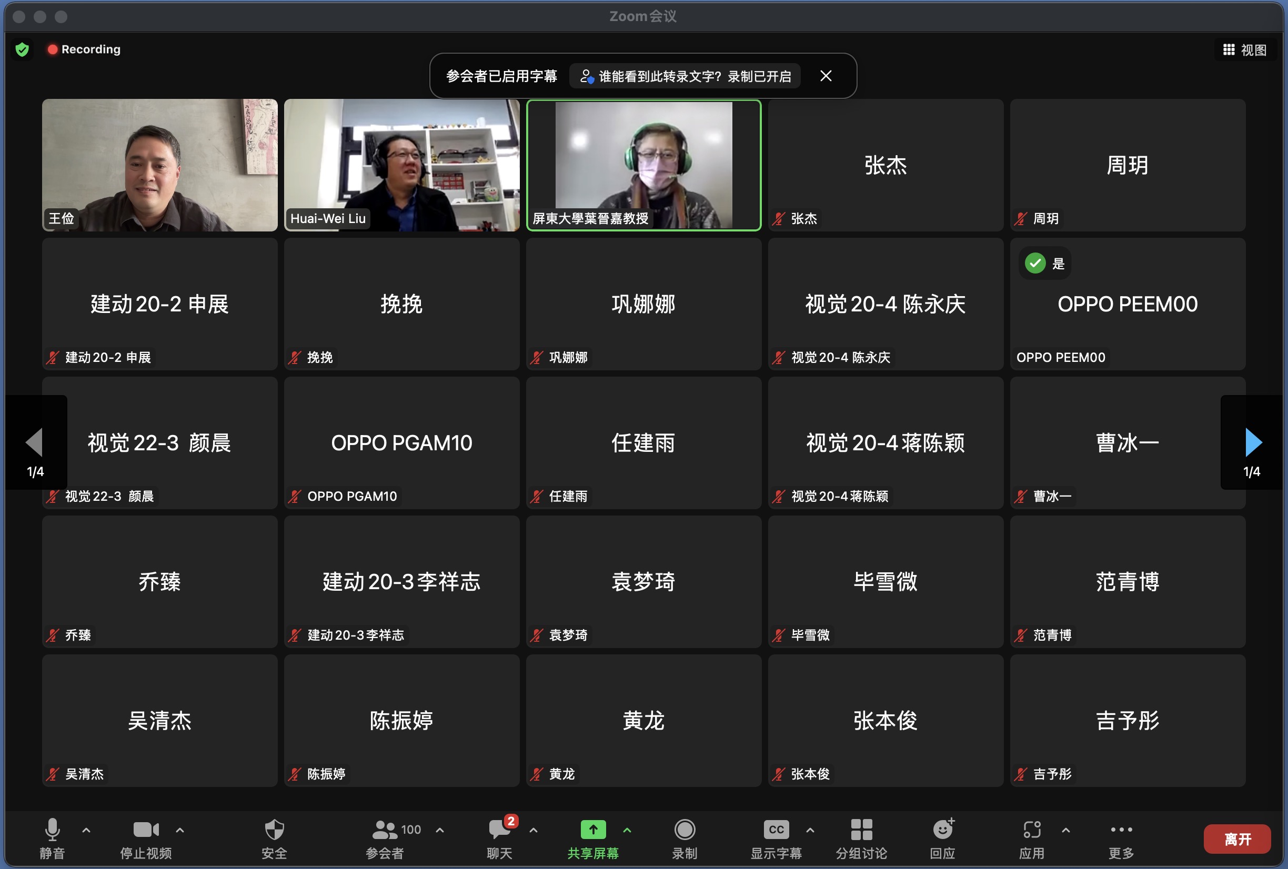Open the View (视图) menu
Viewport: 1288px width, 869px height.
pos(1244,50)
